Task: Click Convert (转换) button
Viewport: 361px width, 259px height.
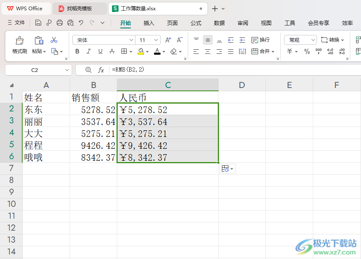Action: click(x=333, y=40)
